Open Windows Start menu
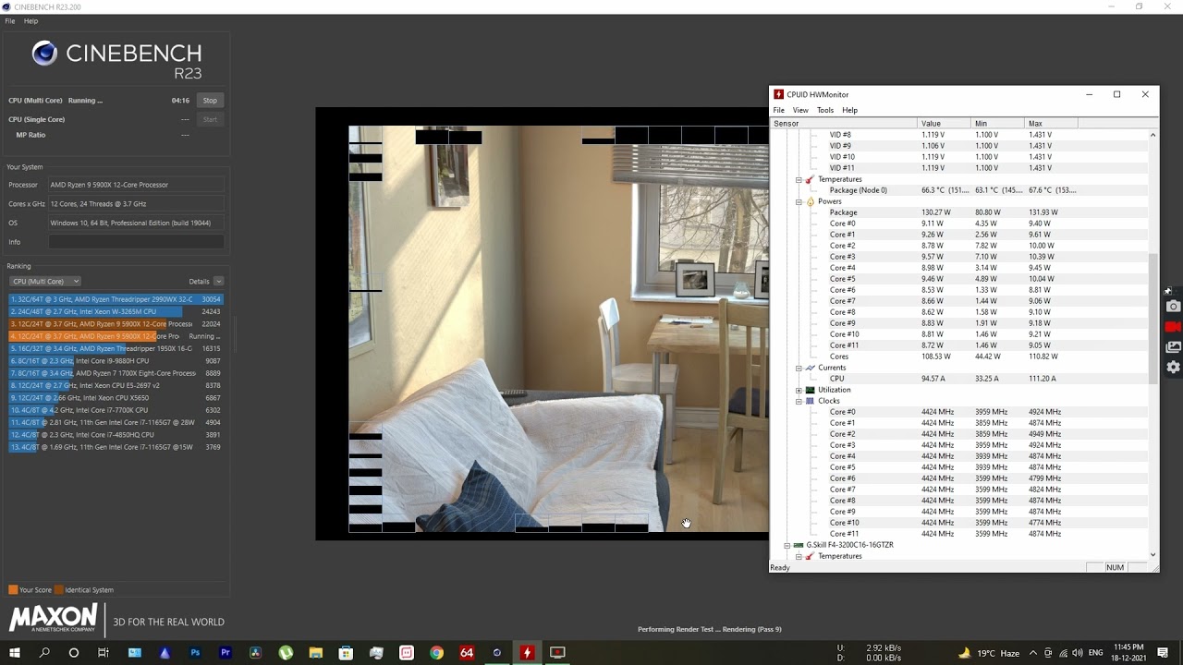This screenshot has height=665, width=1183. [15, 653]
